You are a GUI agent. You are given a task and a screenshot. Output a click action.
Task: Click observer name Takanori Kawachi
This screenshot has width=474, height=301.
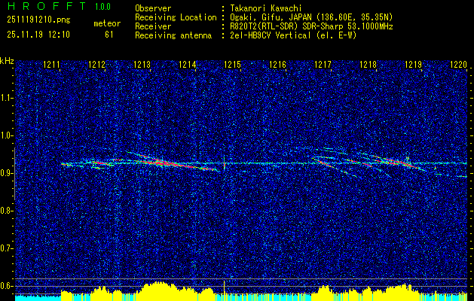(266, 8)
